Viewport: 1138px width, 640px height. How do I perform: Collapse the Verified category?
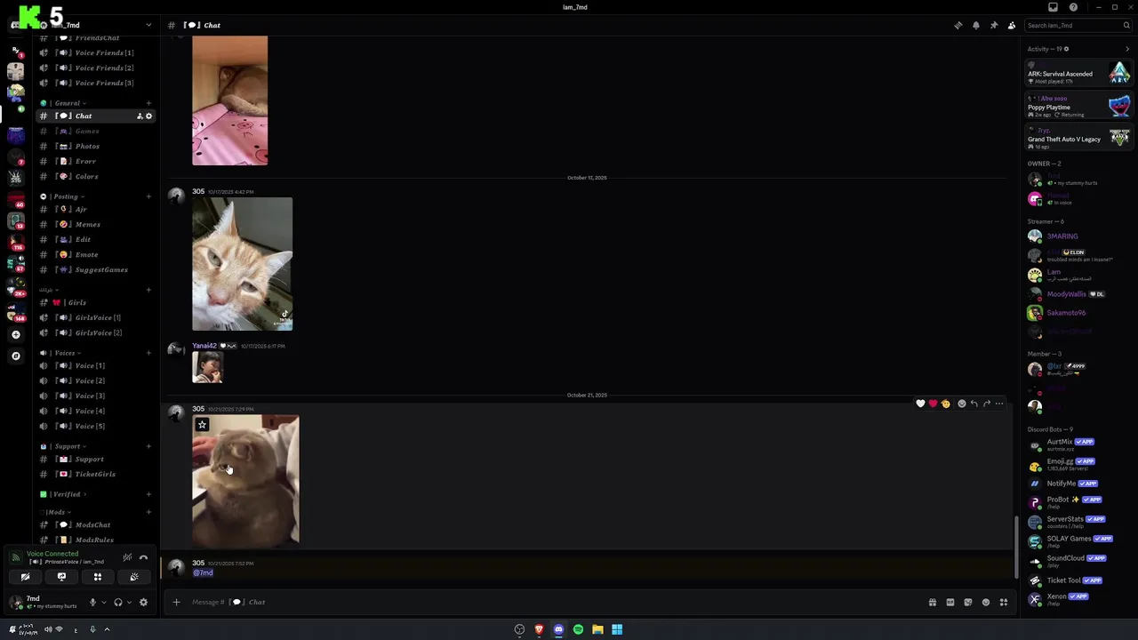point(62,494)
